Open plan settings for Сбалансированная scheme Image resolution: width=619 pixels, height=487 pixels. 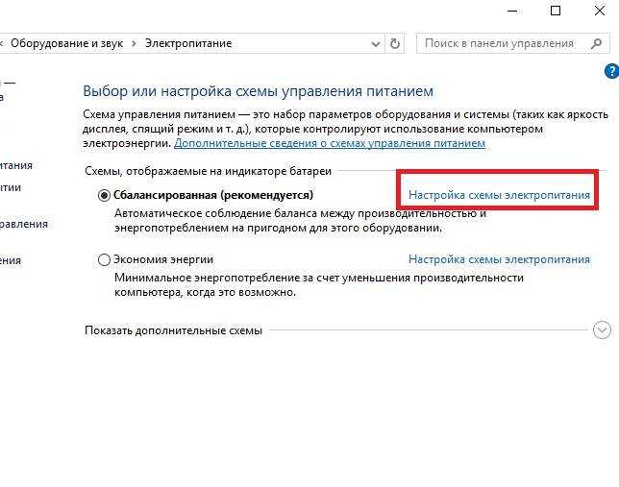tap(499, 195)
